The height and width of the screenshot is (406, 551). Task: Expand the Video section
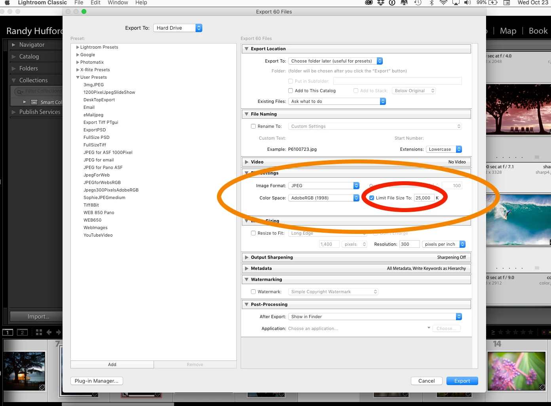[x=247, y=162]
